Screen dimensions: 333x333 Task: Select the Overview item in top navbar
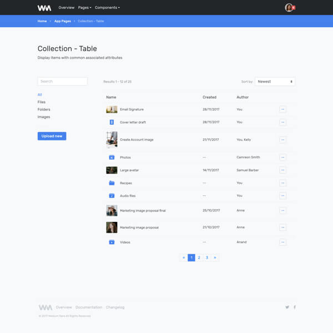coord(66,8)
